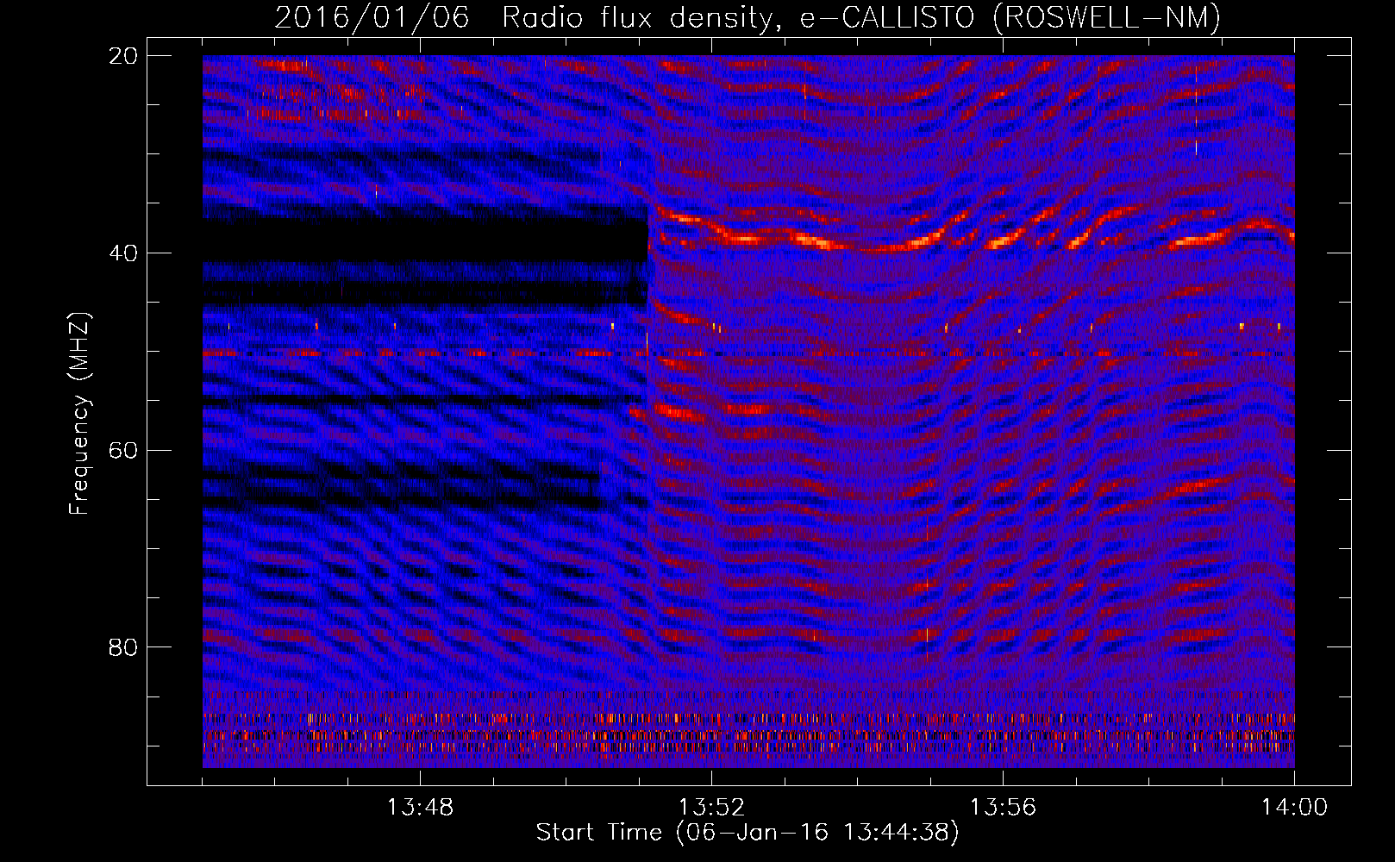Click the 14:00 time tick label
Image resolution: width=1395 pixels, height=862 pixels.
[x=1294, y=808]
